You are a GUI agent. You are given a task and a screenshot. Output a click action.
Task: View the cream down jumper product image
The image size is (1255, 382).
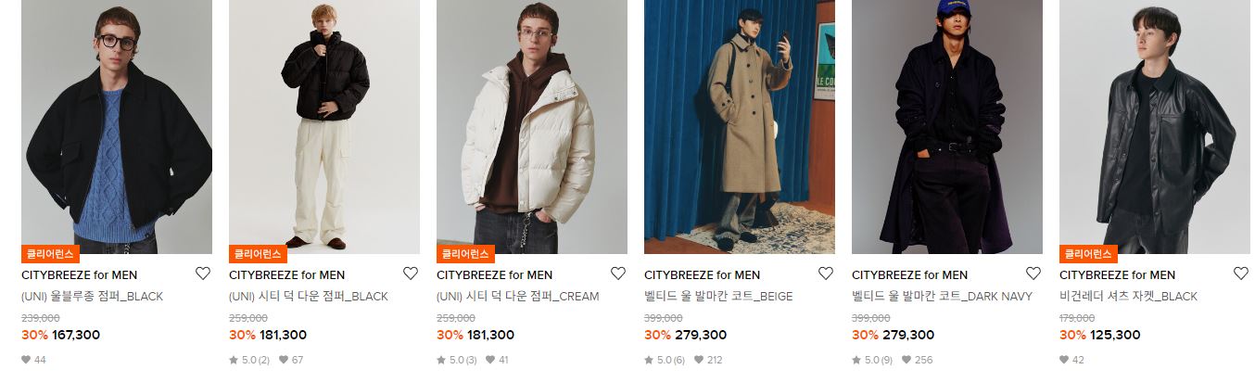pyautogui.click(x=532, y=127)
